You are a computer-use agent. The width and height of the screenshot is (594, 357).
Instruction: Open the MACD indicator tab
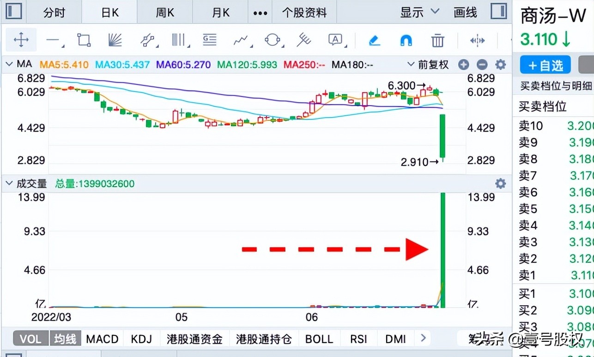coord(102,339)
